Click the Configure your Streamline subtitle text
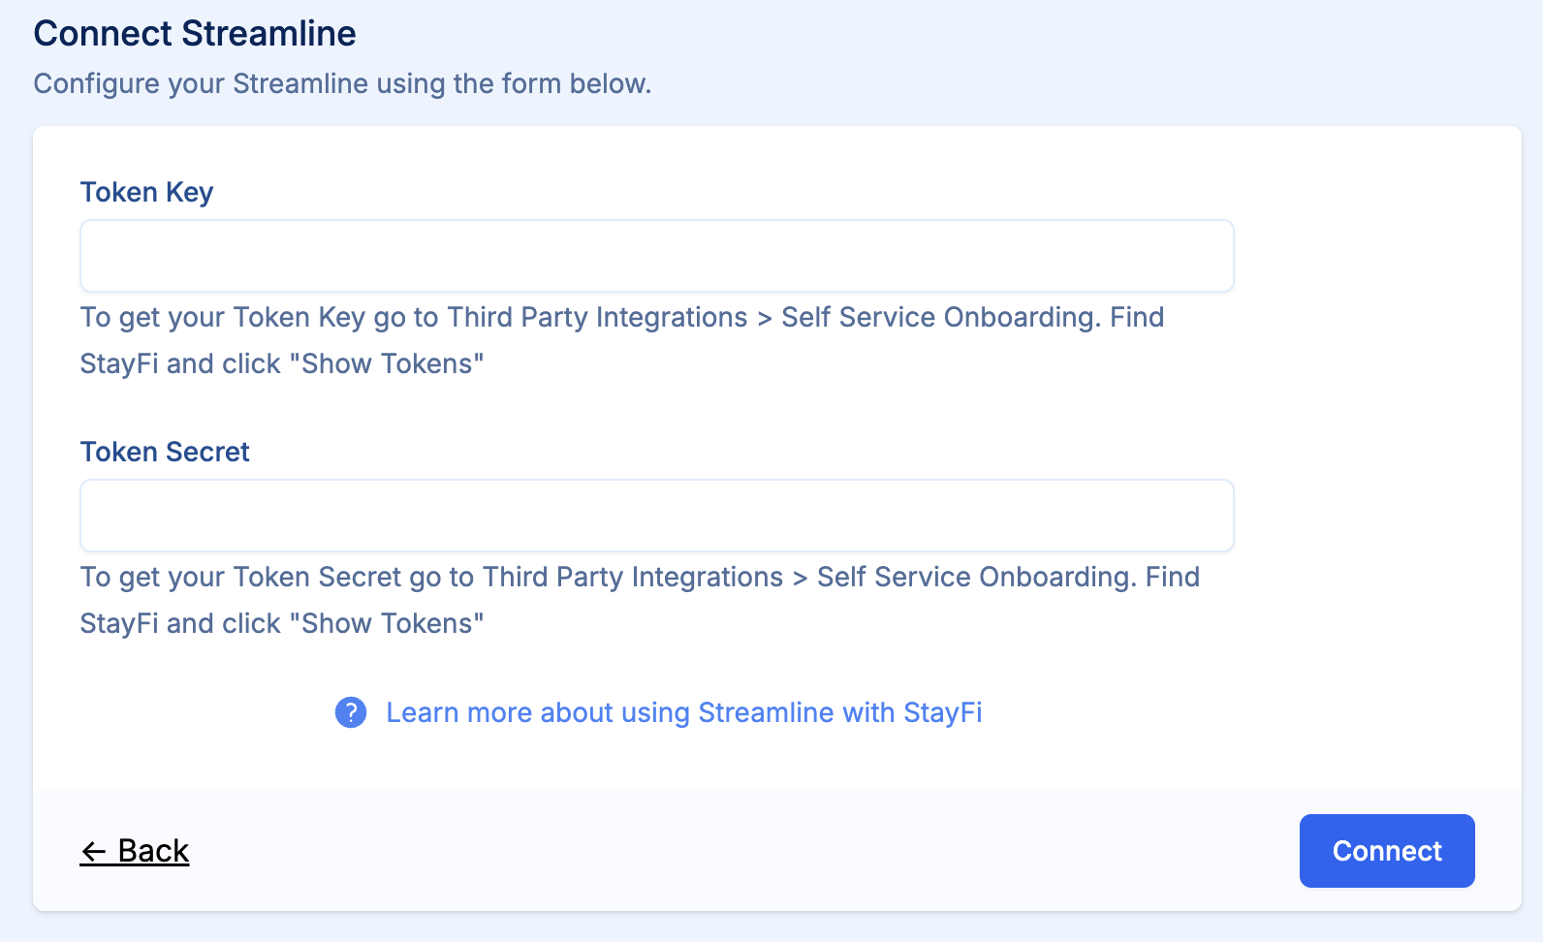 [x=342, y=83]
